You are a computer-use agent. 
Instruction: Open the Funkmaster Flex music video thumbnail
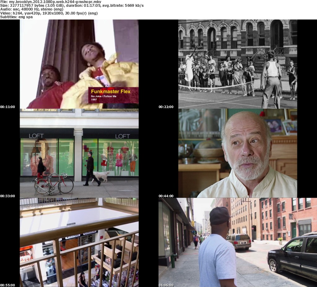[79, 64]
